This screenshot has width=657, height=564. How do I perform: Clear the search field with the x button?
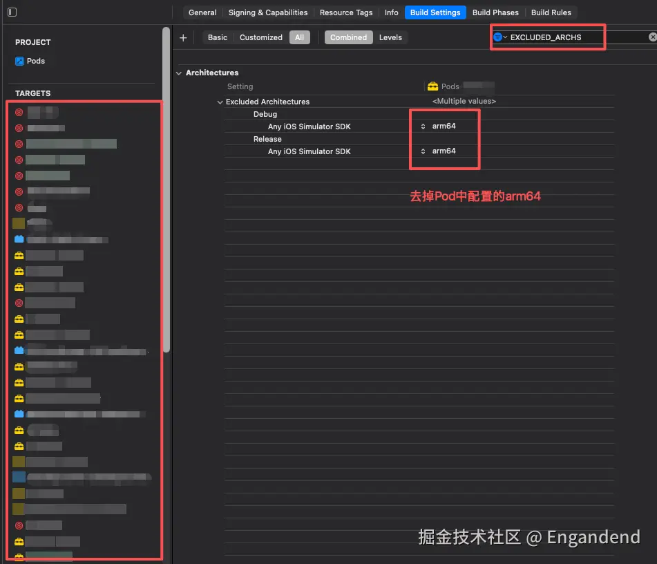click(x=652, y=37)
